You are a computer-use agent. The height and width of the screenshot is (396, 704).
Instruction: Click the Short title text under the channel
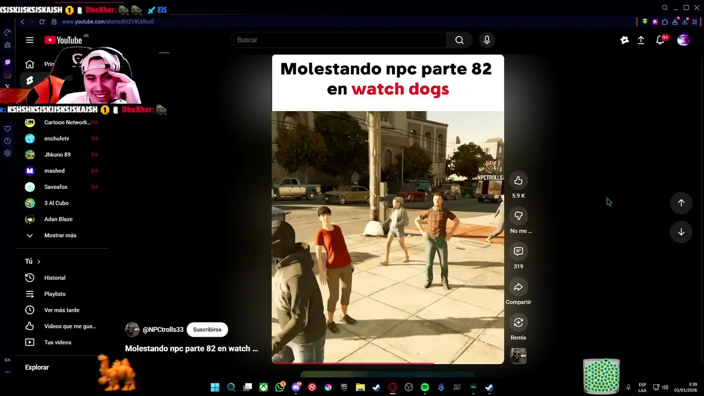point(191,349)
